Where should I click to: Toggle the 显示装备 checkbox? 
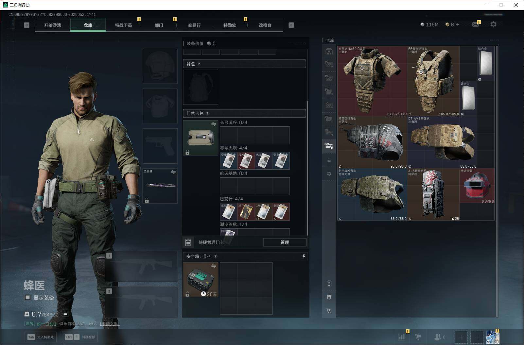28,297
